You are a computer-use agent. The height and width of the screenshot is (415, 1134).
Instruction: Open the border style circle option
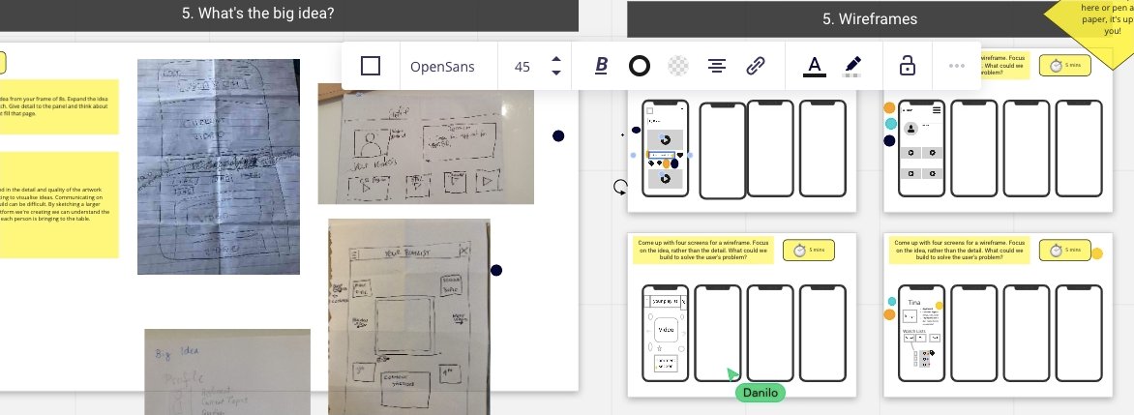(640, 67)
